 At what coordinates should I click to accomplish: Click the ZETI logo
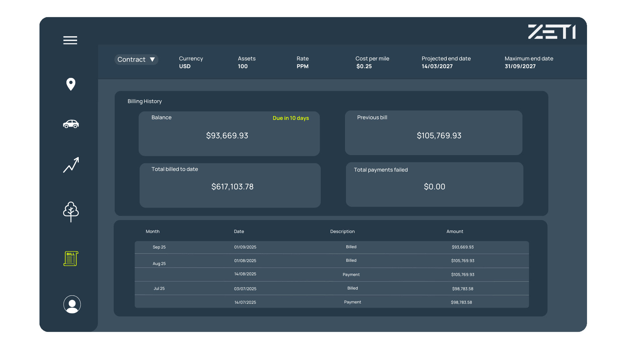coord(552,32)
